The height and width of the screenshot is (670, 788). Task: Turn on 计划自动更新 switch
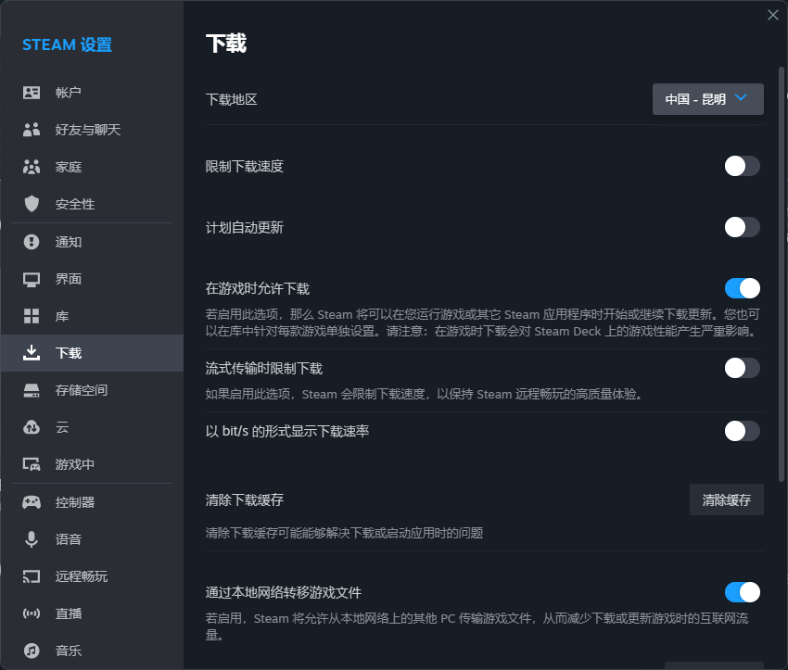742,228
